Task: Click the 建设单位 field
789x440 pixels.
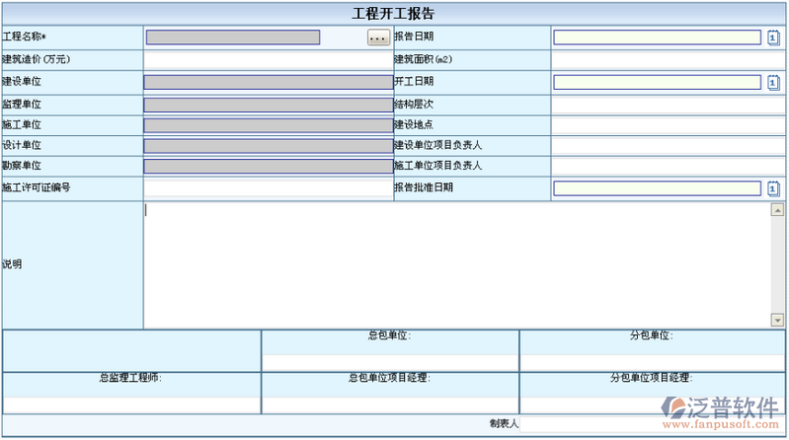Action: pos(269,82)
